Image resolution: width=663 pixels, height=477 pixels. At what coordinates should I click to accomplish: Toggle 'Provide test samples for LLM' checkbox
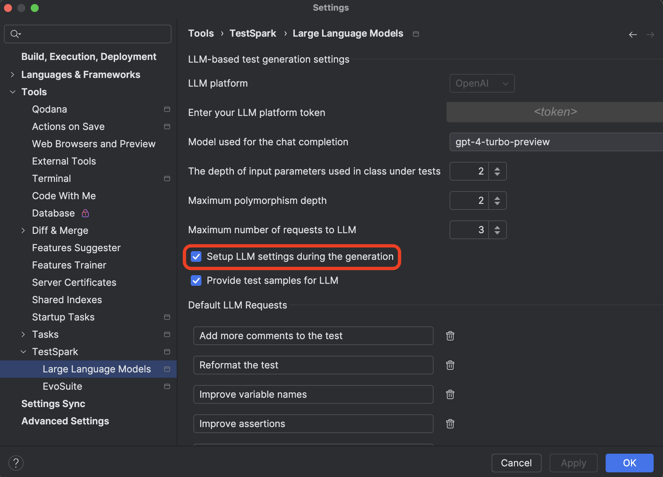tap(196, 280)
